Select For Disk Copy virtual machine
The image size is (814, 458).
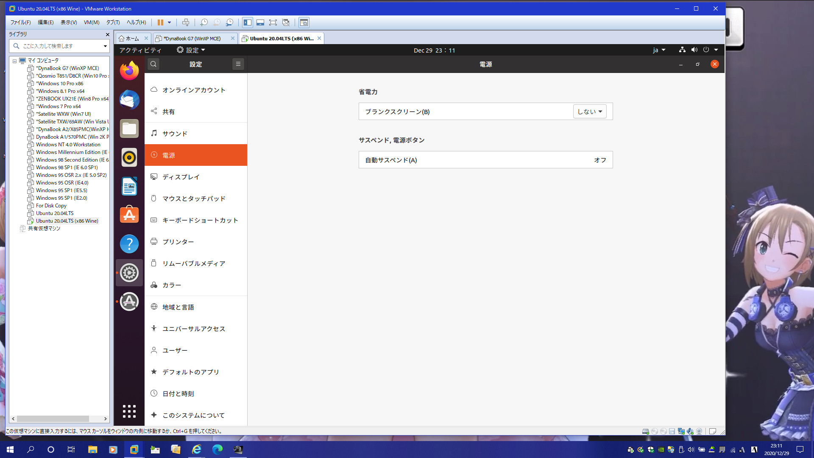pos(51,206)
